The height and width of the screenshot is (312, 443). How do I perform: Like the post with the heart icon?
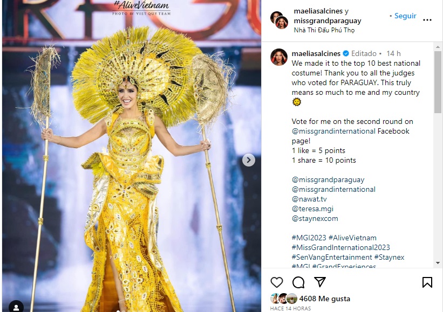point(277,282)
